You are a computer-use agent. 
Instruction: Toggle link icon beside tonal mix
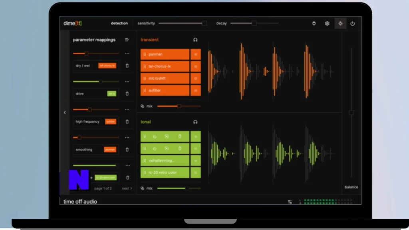point(142,188)
